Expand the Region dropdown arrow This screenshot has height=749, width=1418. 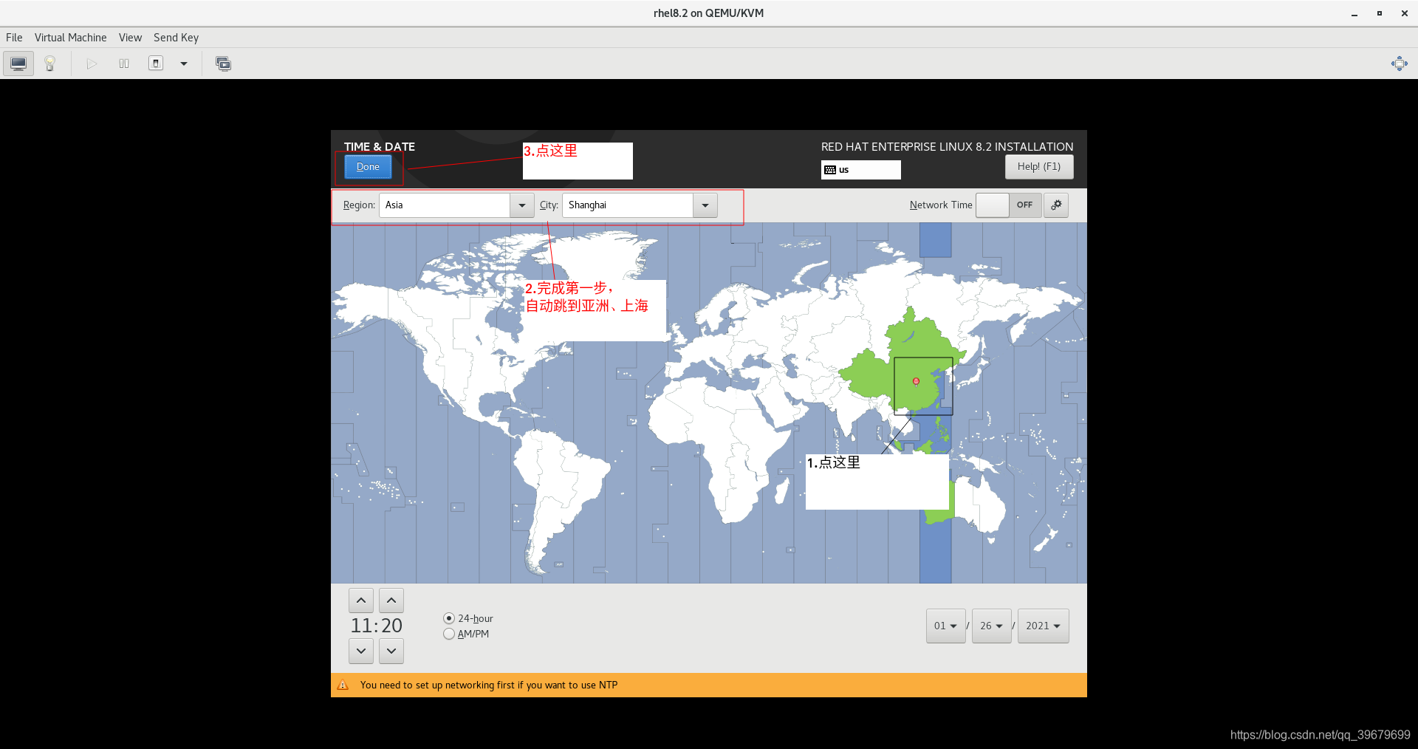tap(522, 205)
